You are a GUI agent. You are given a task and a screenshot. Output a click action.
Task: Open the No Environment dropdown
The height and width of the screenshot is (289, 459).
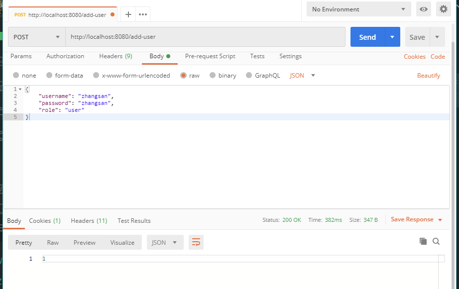point(359,9)
